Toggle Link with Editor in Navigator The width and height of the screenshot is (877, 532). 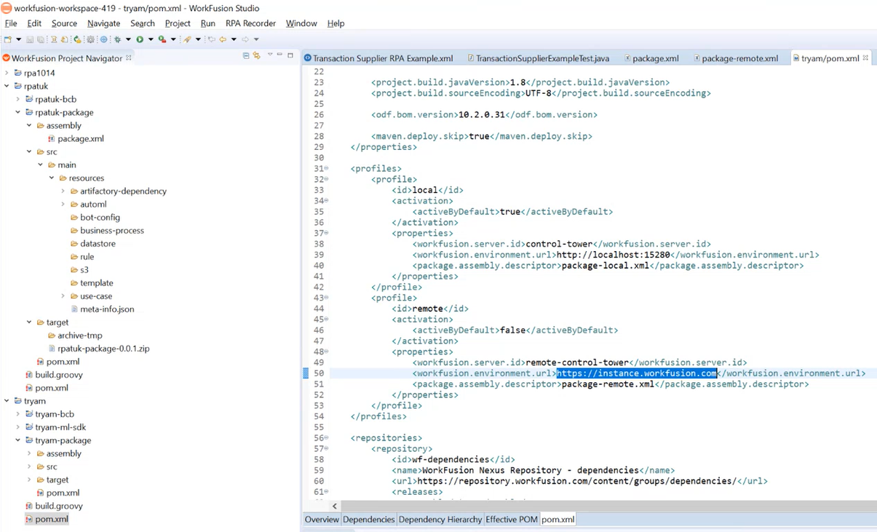[x=256, y=56]
